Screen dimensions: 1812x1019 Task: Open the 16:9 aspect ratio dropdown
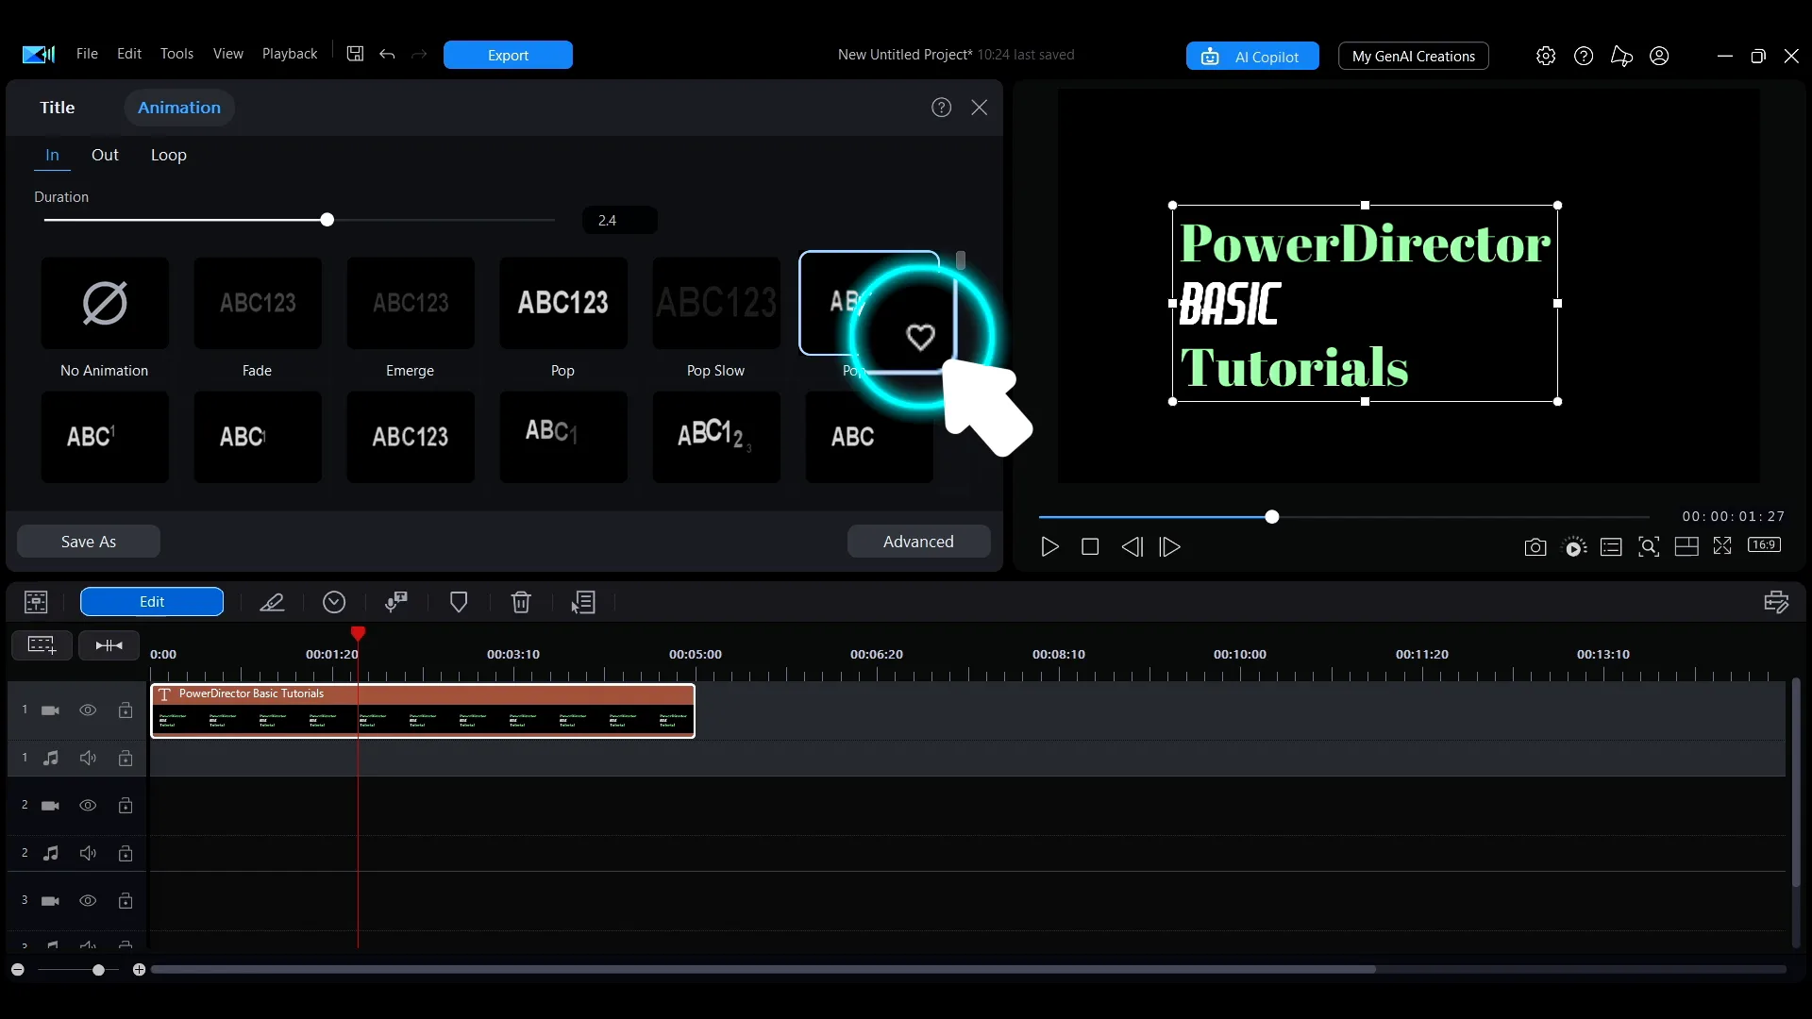click(1764, 544)
